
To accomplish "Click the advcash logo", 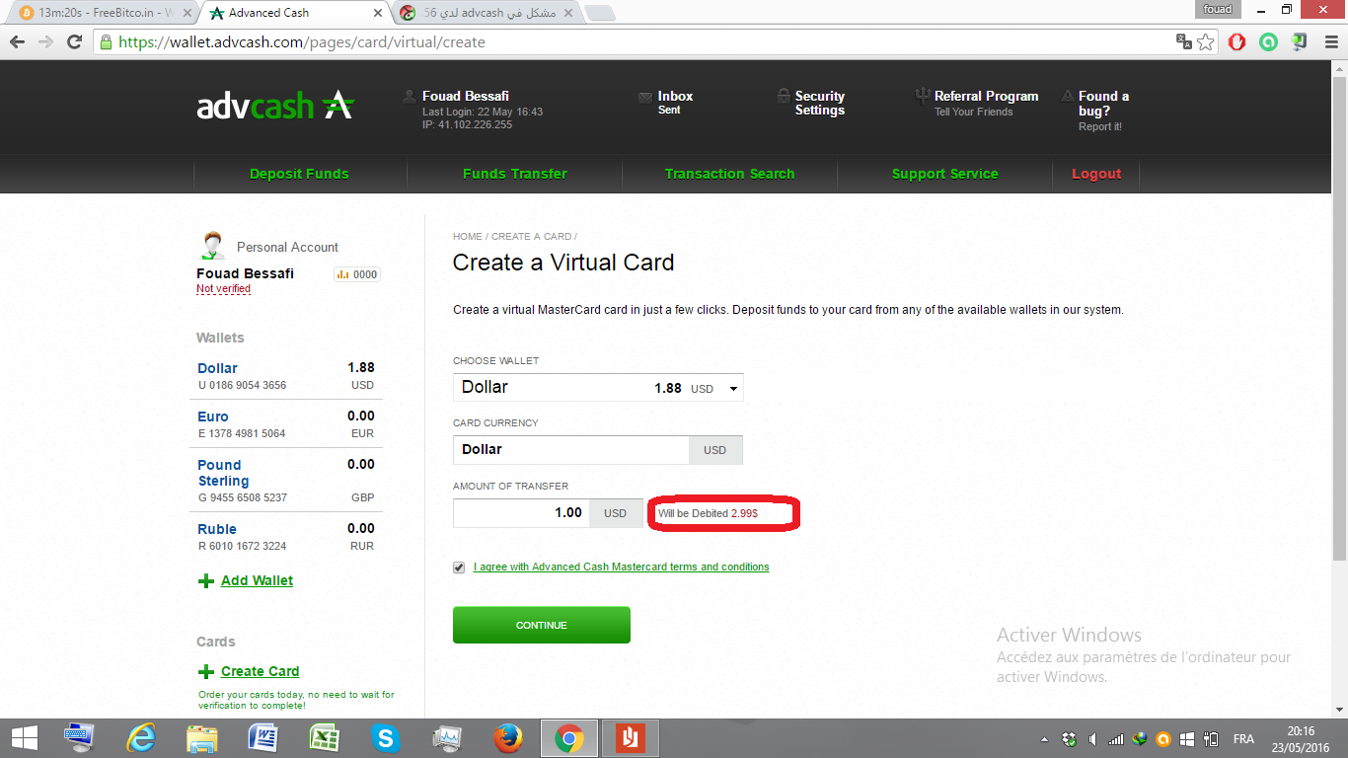I will tap(275, 105).
